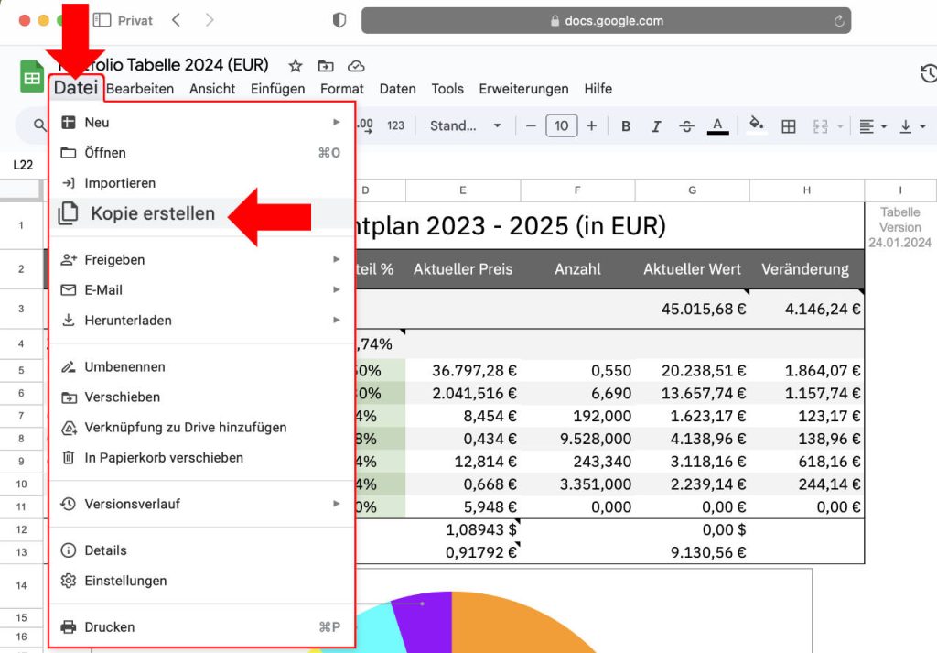Open version history clock icon top right
The width and height of the screenshot is (937, 653).
929,73
